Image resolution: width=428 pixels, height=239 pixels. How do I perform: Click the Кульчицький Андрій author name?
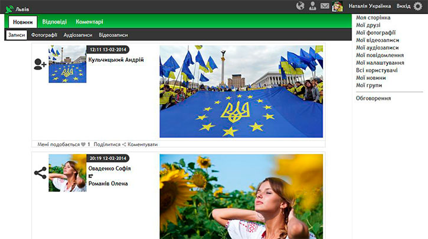pyautogui.click(x=116, y=60)
